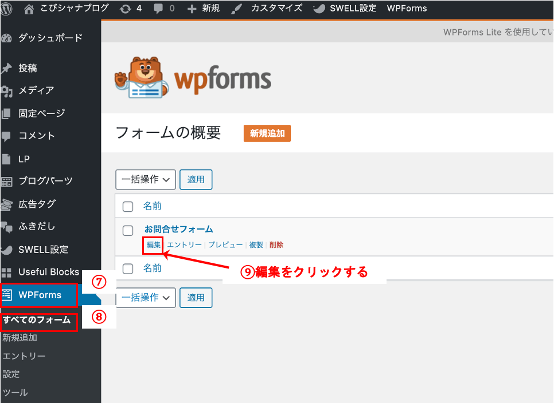Screen dimensions: 554x403
Task: Open the top 一括操作 dropdown
Action: point(146,180)
